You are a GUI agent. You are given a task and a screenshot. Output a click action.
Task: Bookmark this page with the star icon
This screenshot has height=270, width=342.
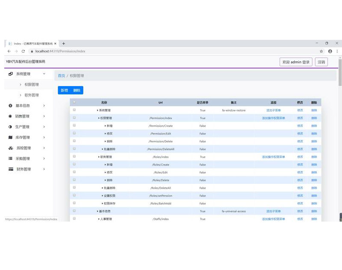pos(321,51)
